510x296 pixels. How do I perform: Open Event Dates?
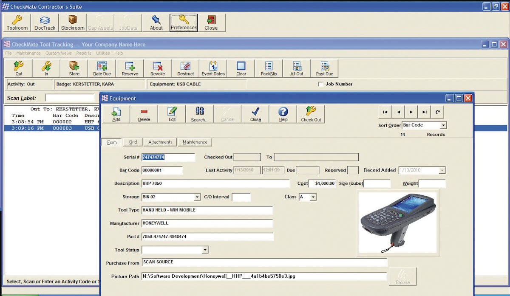tap(213, 68)
